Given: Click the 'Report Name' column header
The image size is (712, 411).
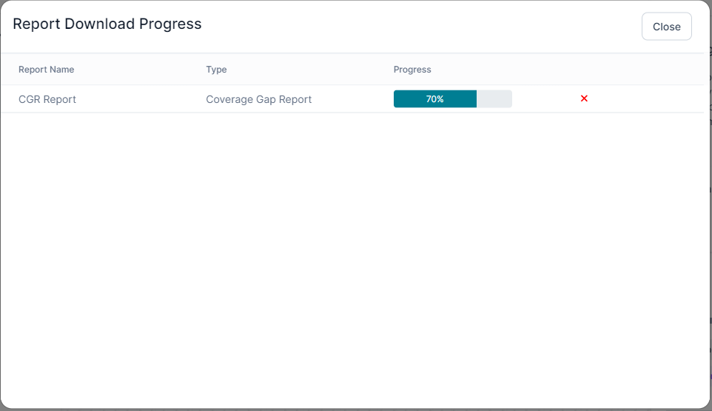Looking at the screenshot, I should coord(47,70).
